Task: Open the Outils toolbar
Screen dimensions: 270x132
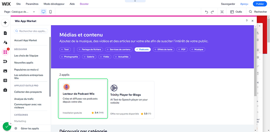Action: click(236, 12)
